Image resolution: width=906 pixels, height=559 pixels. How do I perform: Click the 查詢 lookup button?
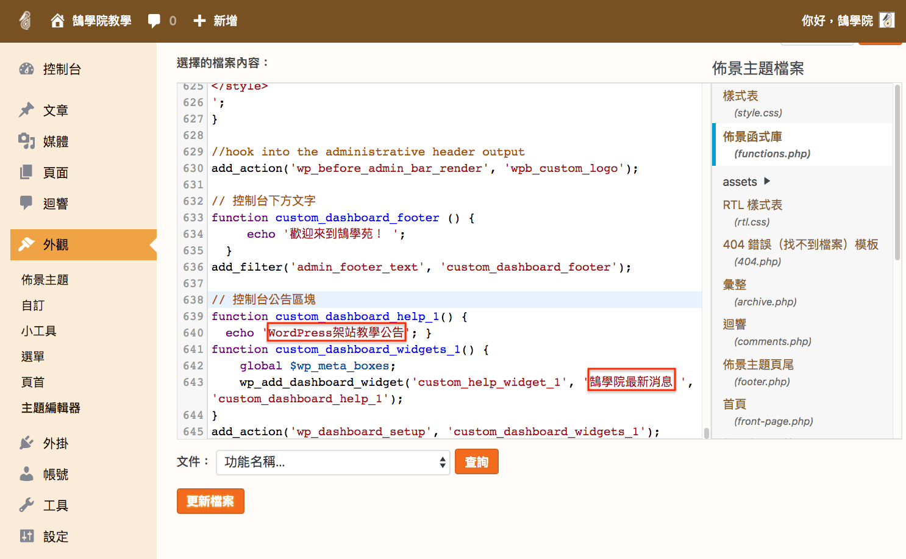(477, 462)
